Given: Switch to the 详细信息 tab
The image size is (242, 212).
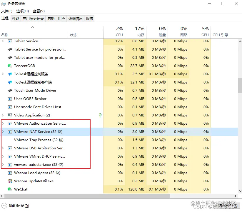Looking at the screenshot, I should point(76,19).
